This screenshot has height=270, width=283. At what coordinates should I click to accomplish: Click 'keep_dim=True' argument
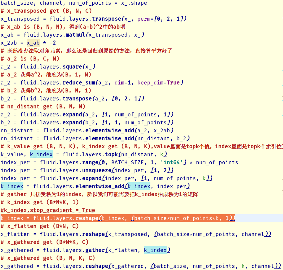(x=159, y=83)
